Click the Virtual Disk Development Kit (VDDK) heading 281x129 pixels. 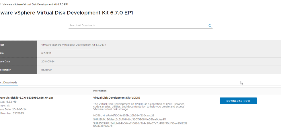coord(117,98)
